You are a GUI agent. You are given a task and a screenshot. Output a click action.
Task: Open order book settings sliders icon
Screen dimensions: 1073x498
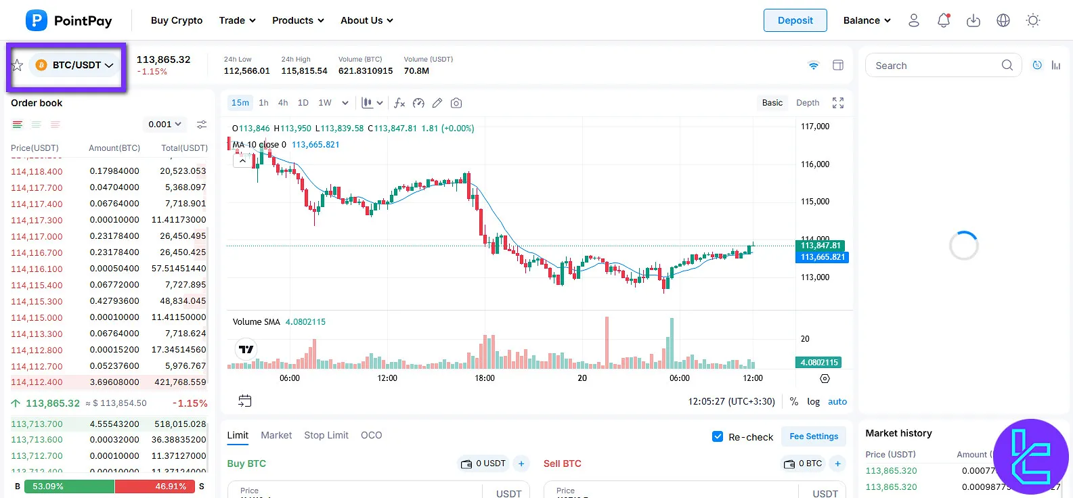[x=202, y=124]
